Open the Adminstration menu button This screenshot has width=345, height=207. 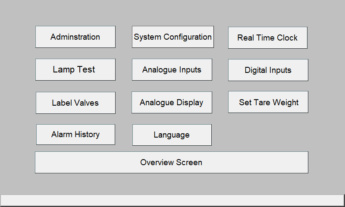tap(75, 37)
